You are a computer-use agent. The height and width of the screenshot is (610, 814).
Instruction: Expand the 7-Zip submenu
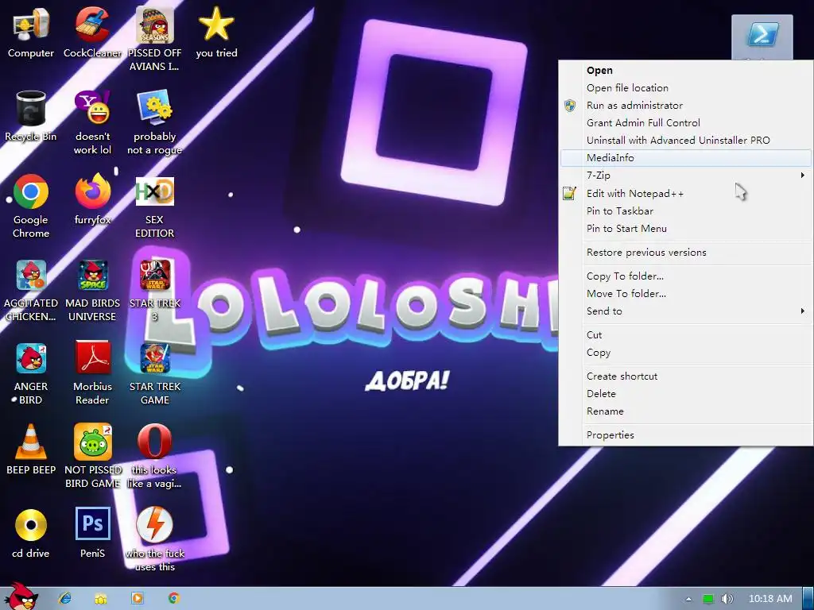coord(686,176)
